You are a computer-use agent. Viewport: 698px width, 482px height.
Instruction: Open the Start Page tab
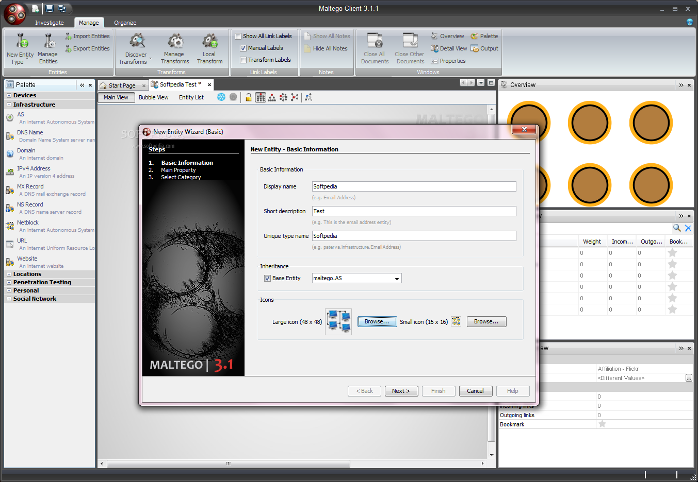122,85
